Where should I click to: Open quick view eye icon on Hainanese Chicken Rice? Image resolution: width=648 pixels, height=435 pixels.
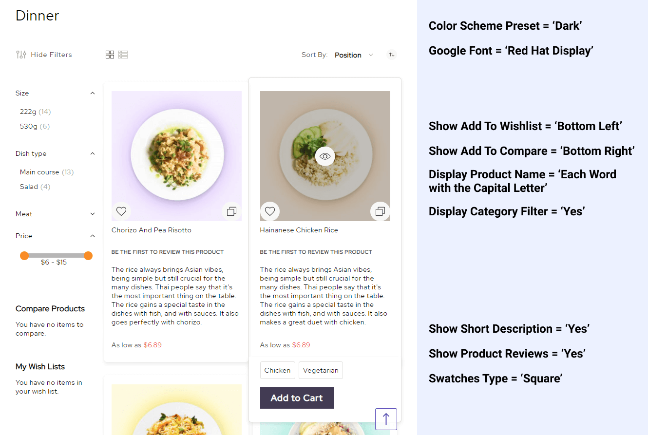325,156
